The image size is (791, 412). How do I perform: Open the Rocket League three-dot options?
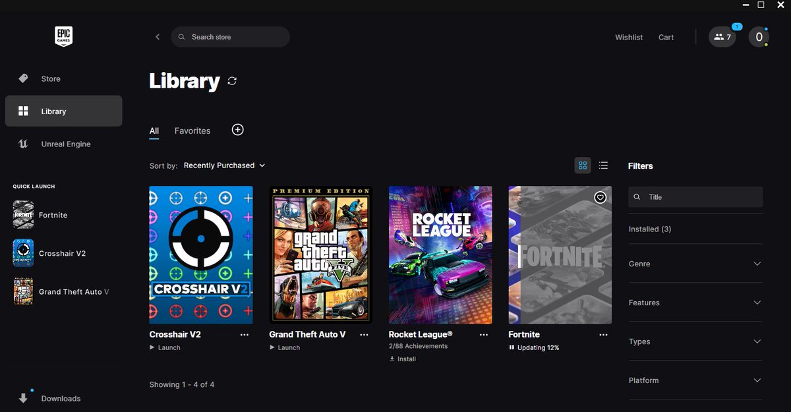(484, 335)
